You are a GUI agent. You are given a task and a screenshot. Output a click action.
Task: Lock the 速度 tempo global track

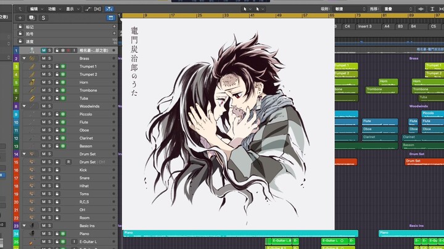pyautogui.click(x=20, y=41)
